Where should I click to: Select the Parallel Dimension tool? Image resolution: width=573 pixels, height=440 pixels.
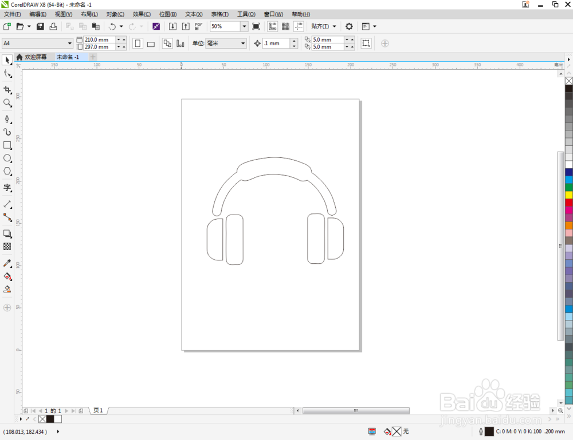click(7, 204)
